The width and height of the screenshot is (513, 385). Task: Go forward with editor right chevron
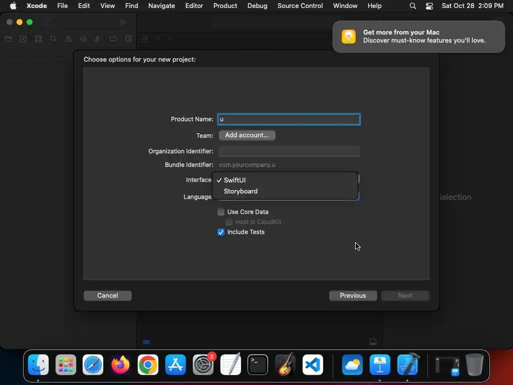point(169,39)
